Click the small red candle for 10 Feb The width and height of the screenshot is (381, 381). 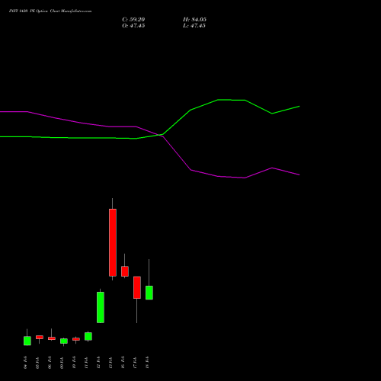[x=76, y=339]
